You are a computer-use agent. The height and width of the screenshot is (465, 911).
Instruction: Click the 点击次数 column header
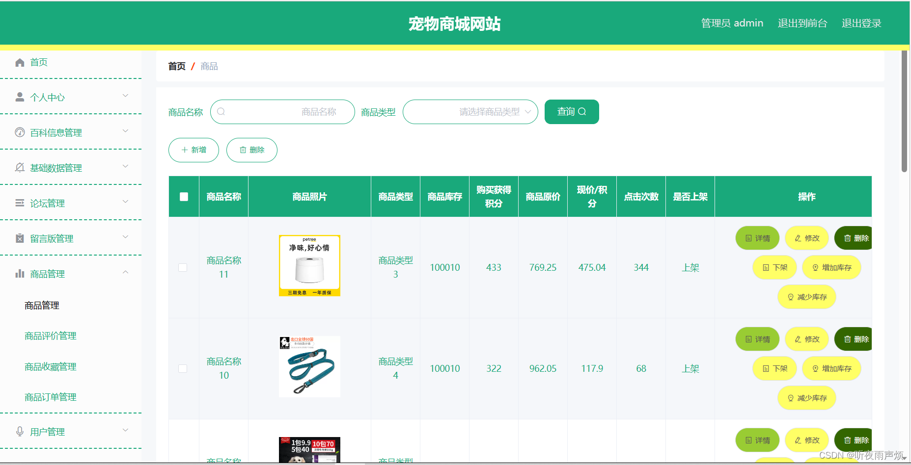pyautogui.click(x=641, y=197)
